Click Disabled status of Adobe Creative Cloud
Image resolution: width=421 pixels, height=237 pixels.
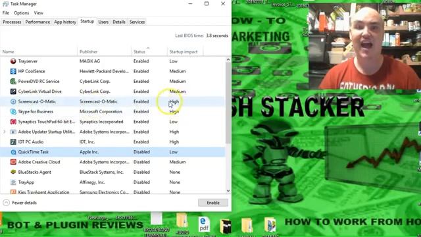(x=141, y=162)
